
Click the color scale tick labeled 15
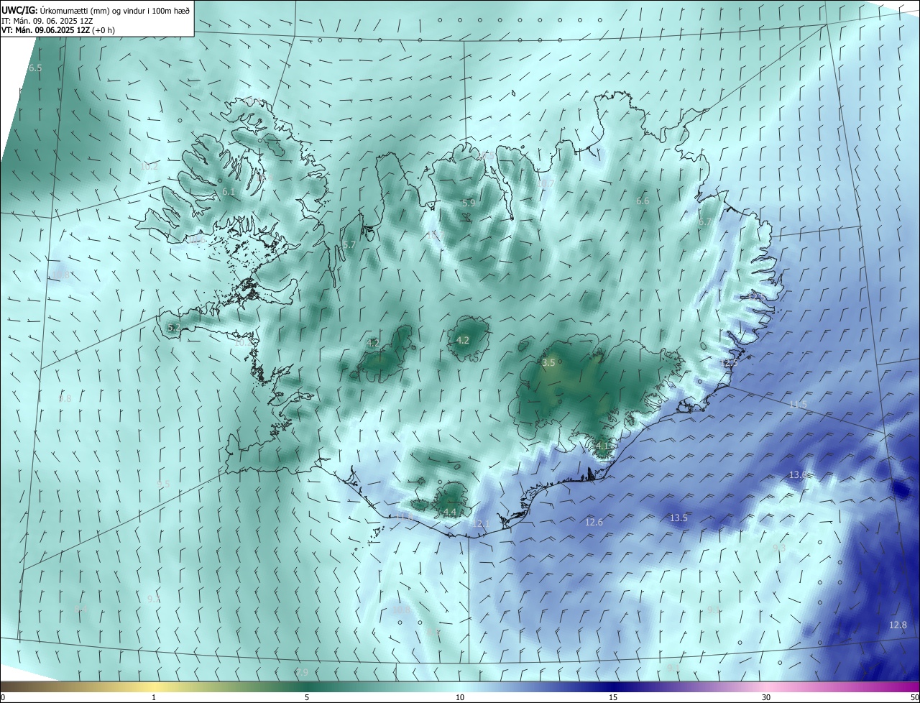613,697
